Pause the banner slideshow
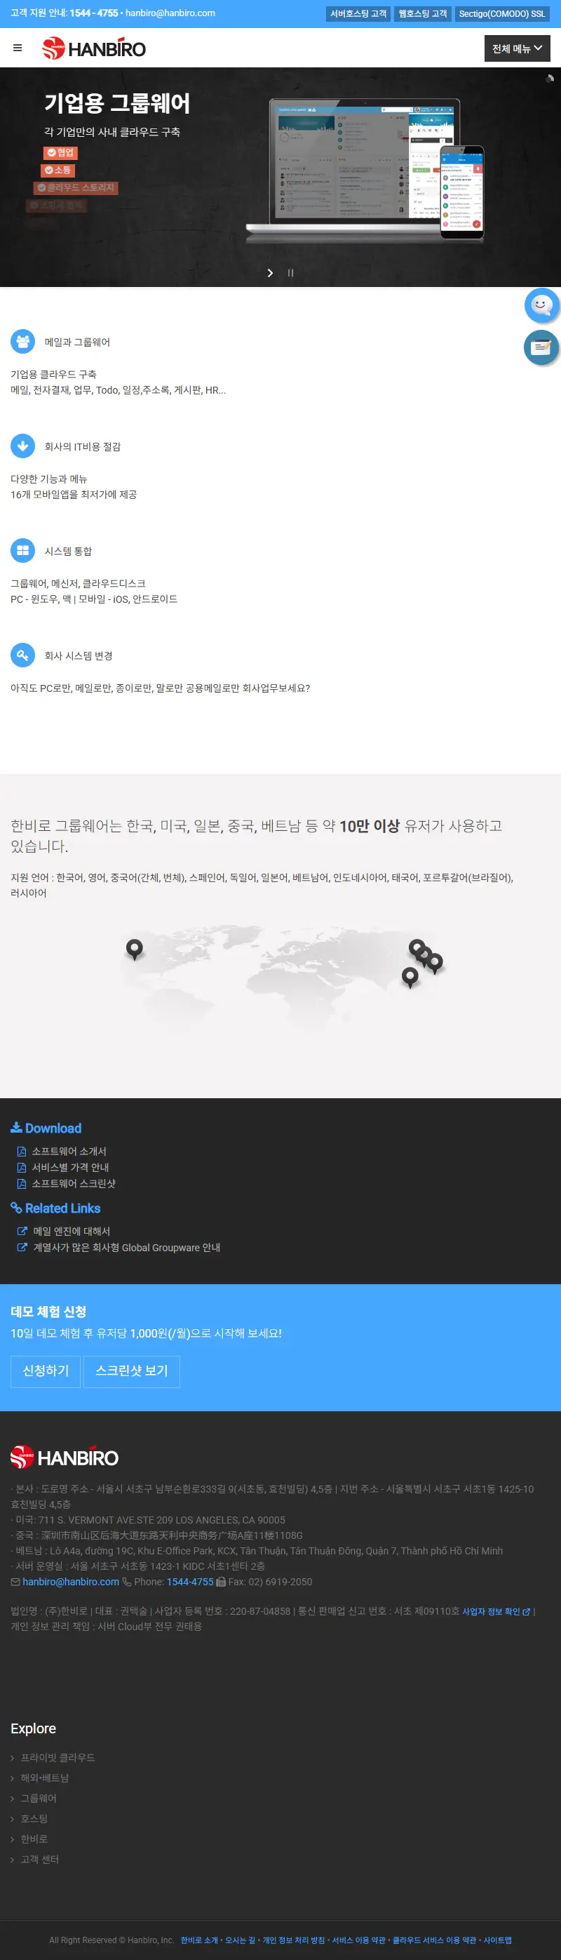 click(x=290, y=273)
